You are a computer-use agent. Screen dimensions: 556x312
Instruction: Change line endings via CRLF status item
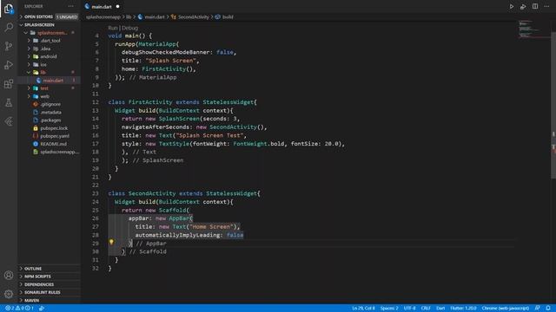[x=426, y=309]
